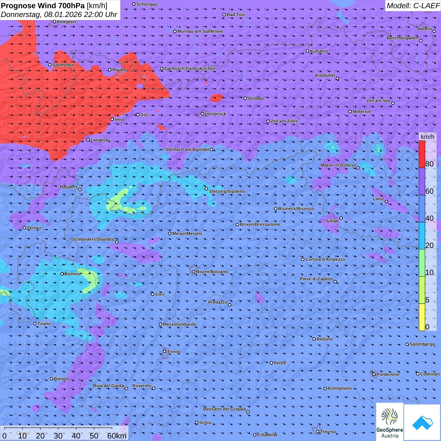Click the Hallein city marker

pos(434,31)
